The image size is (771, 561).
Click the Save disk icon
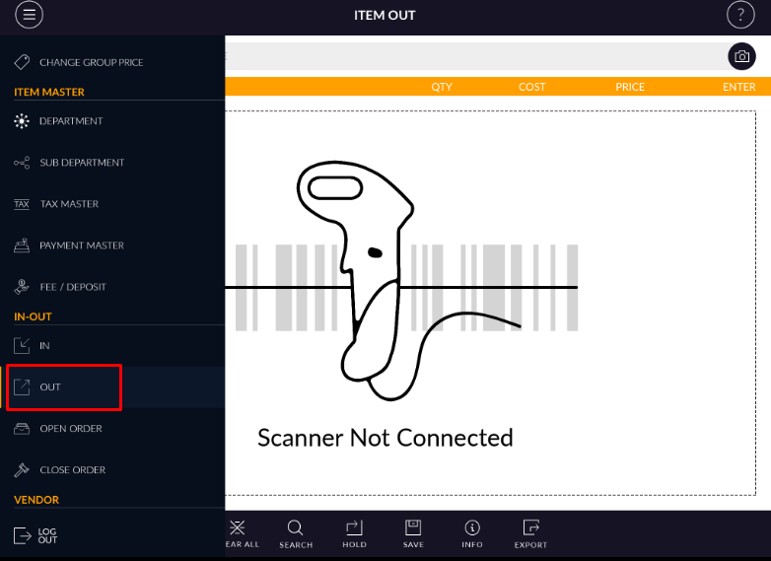pyautogui.click(x=414, y=532)
